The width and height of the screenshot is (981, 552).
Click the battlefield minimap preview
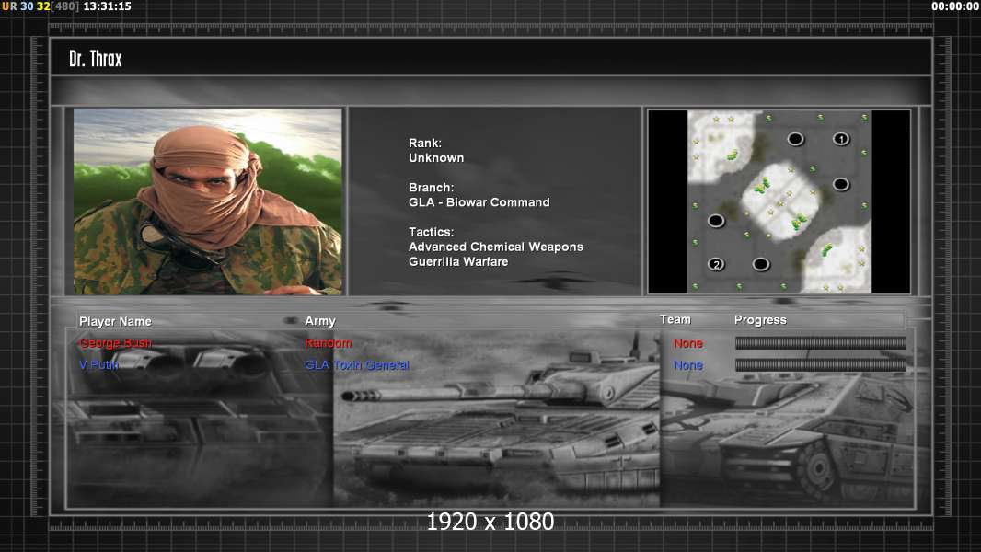(779, 201)
